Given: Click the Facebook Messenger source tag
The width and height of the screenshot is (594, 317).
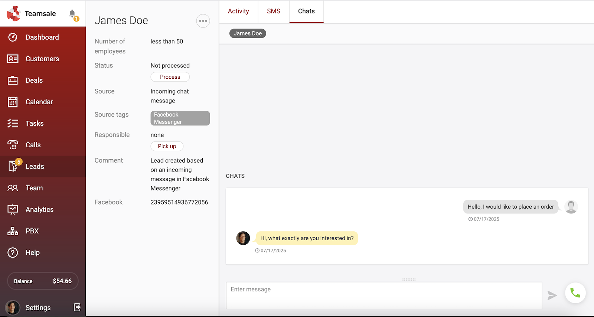Looking at the screenshot, I should point(180,118).
